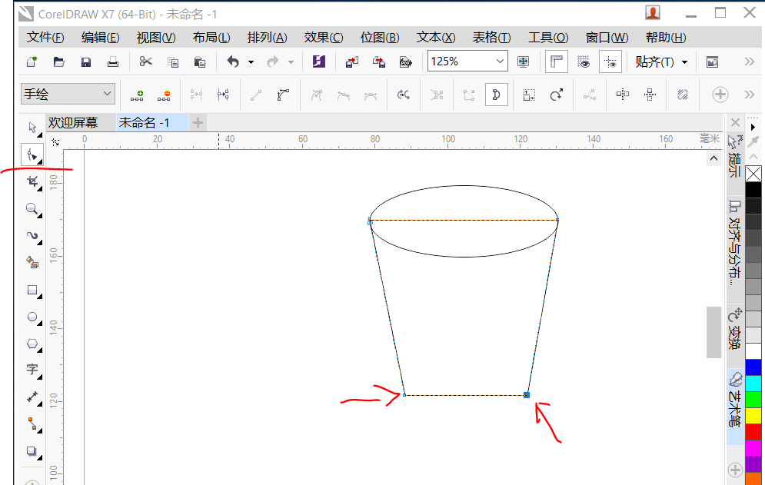Undo the last action

(x=234, y=62)
